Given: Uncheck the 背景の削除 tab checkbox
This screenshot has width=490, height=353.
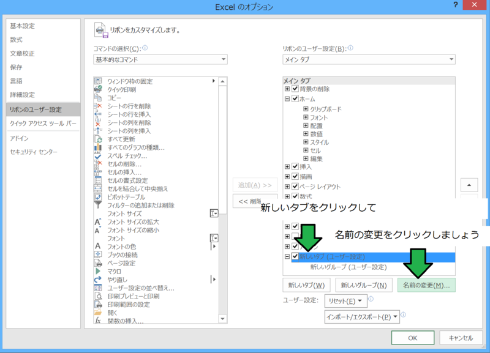Looking at the screenshot, I should 295,89.
